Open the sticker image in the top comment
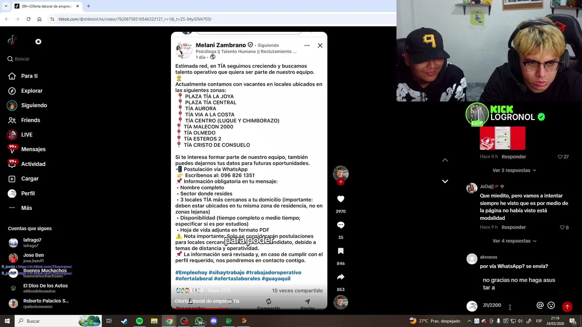Image resolution: width=582 pixels, height=327 pixels. point(502,138)
